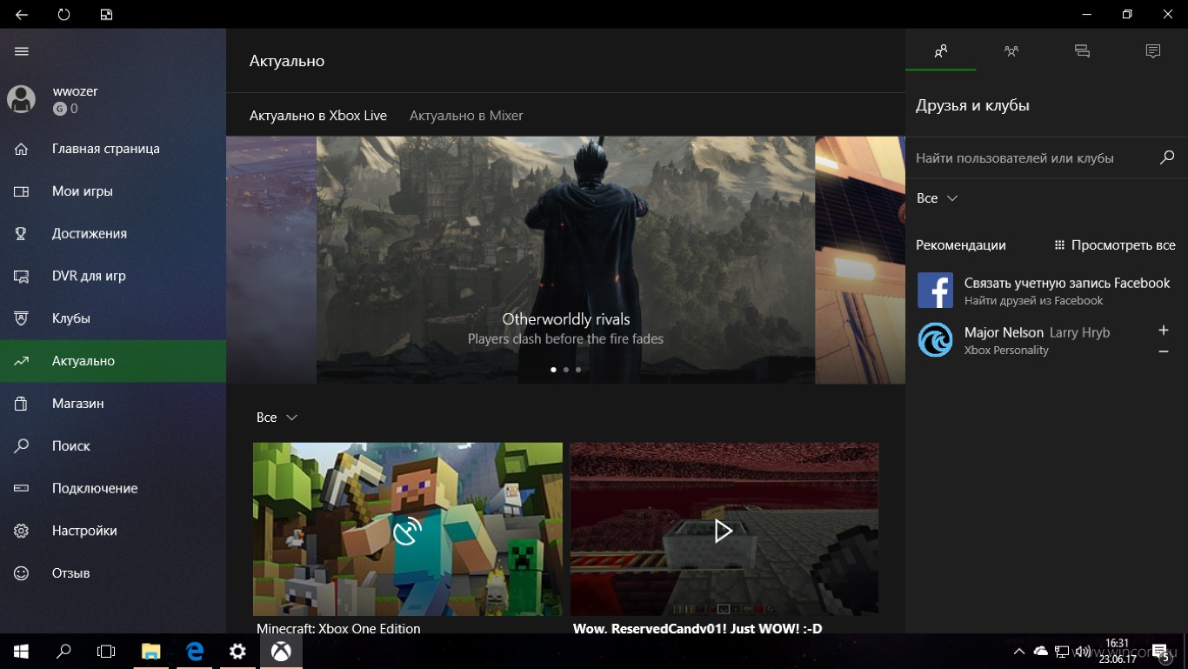Switch to Актуально в Mixer tab
The image size is (1188, 669).
[466, 116]
